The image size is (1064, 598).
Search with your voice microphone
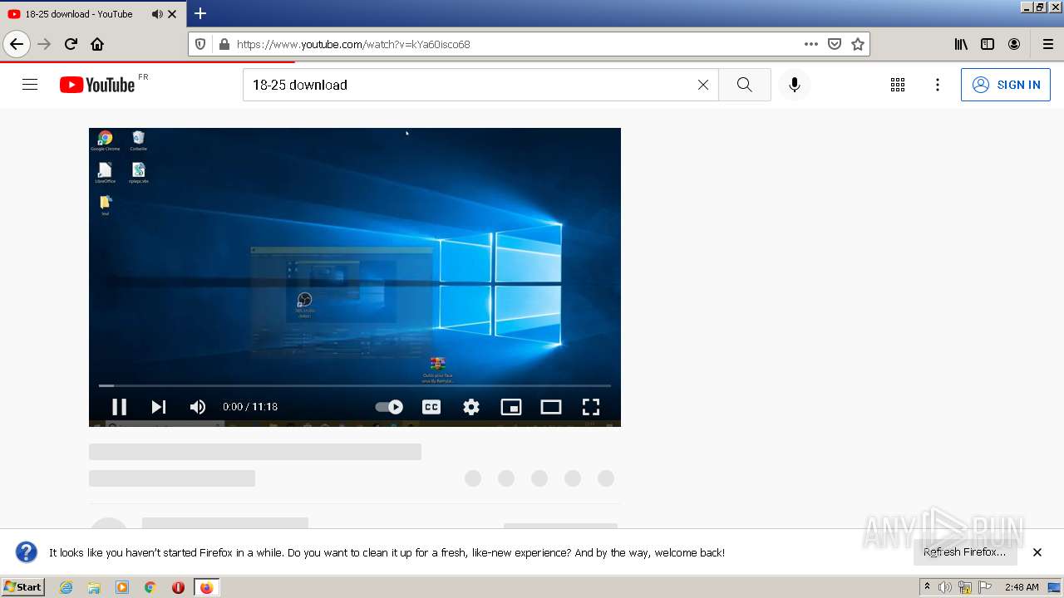[795, 85]
